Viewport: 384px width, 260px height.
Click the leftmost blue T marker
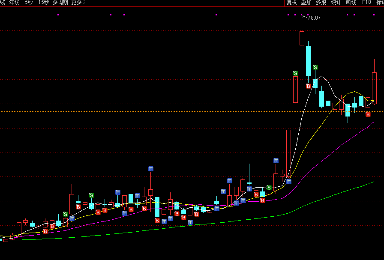click(x=72, y=218)
